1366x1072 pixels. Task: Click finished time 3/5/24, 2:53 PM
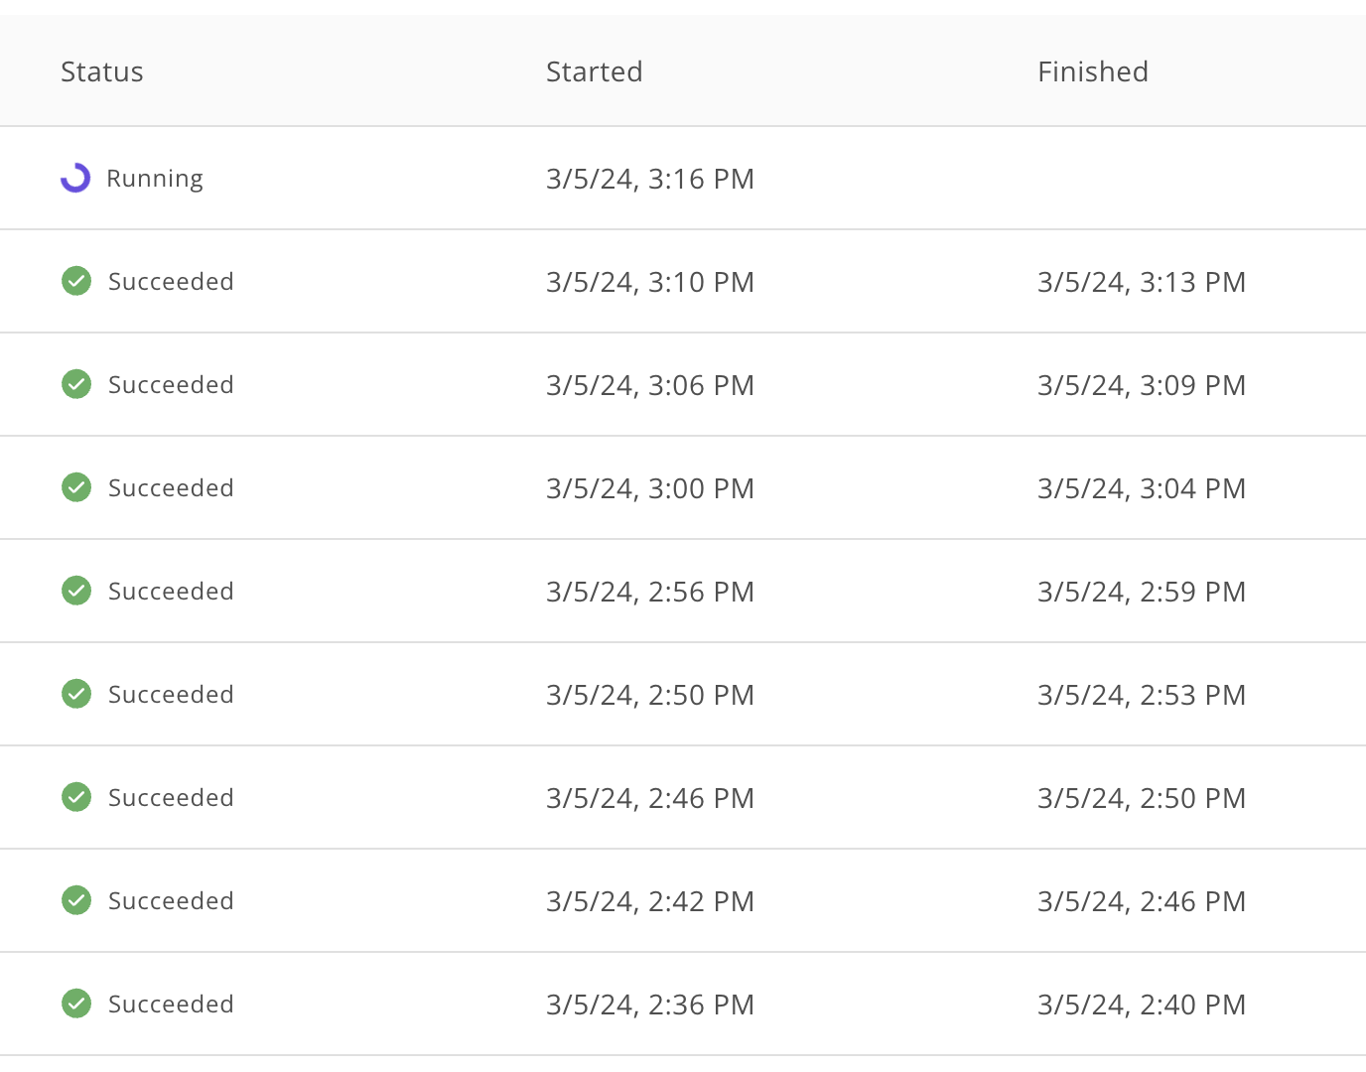1142,695
